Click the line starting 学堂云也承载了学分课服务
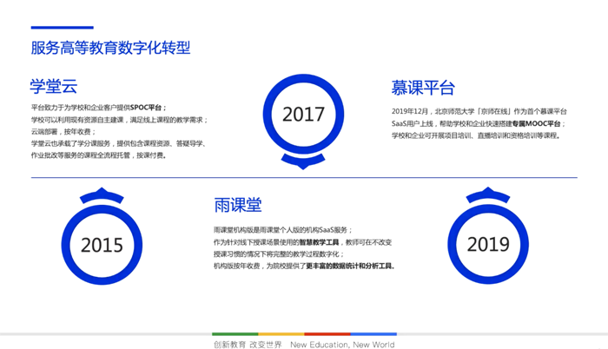Image resolution: width=608 pixels, height=349 pixels. tap(118, 143)
